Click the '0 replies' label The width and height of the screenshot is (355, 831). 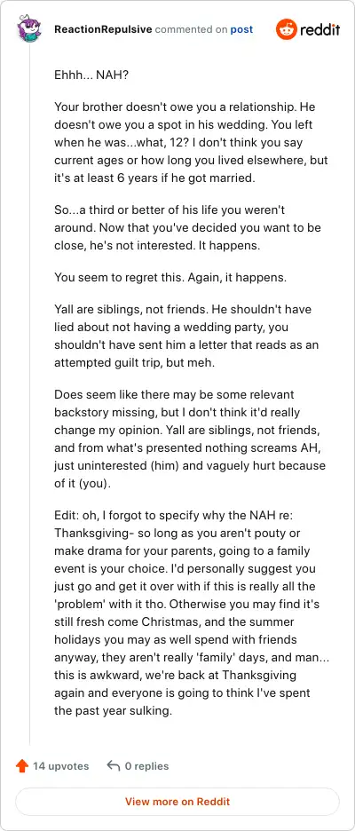146,766
